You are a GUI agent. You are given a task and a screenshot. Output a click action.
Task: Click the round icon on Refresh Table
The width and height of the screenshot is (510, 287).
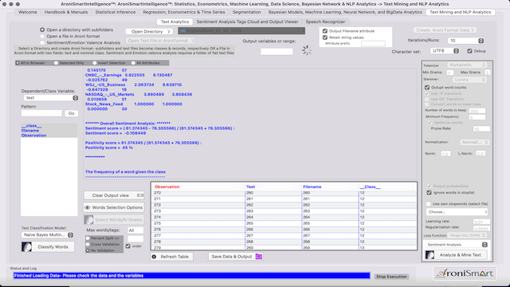[x=154, y=257]
